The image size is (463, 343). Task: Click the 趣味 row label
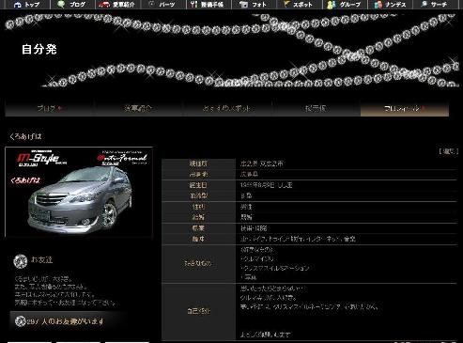tap(198, 239)
